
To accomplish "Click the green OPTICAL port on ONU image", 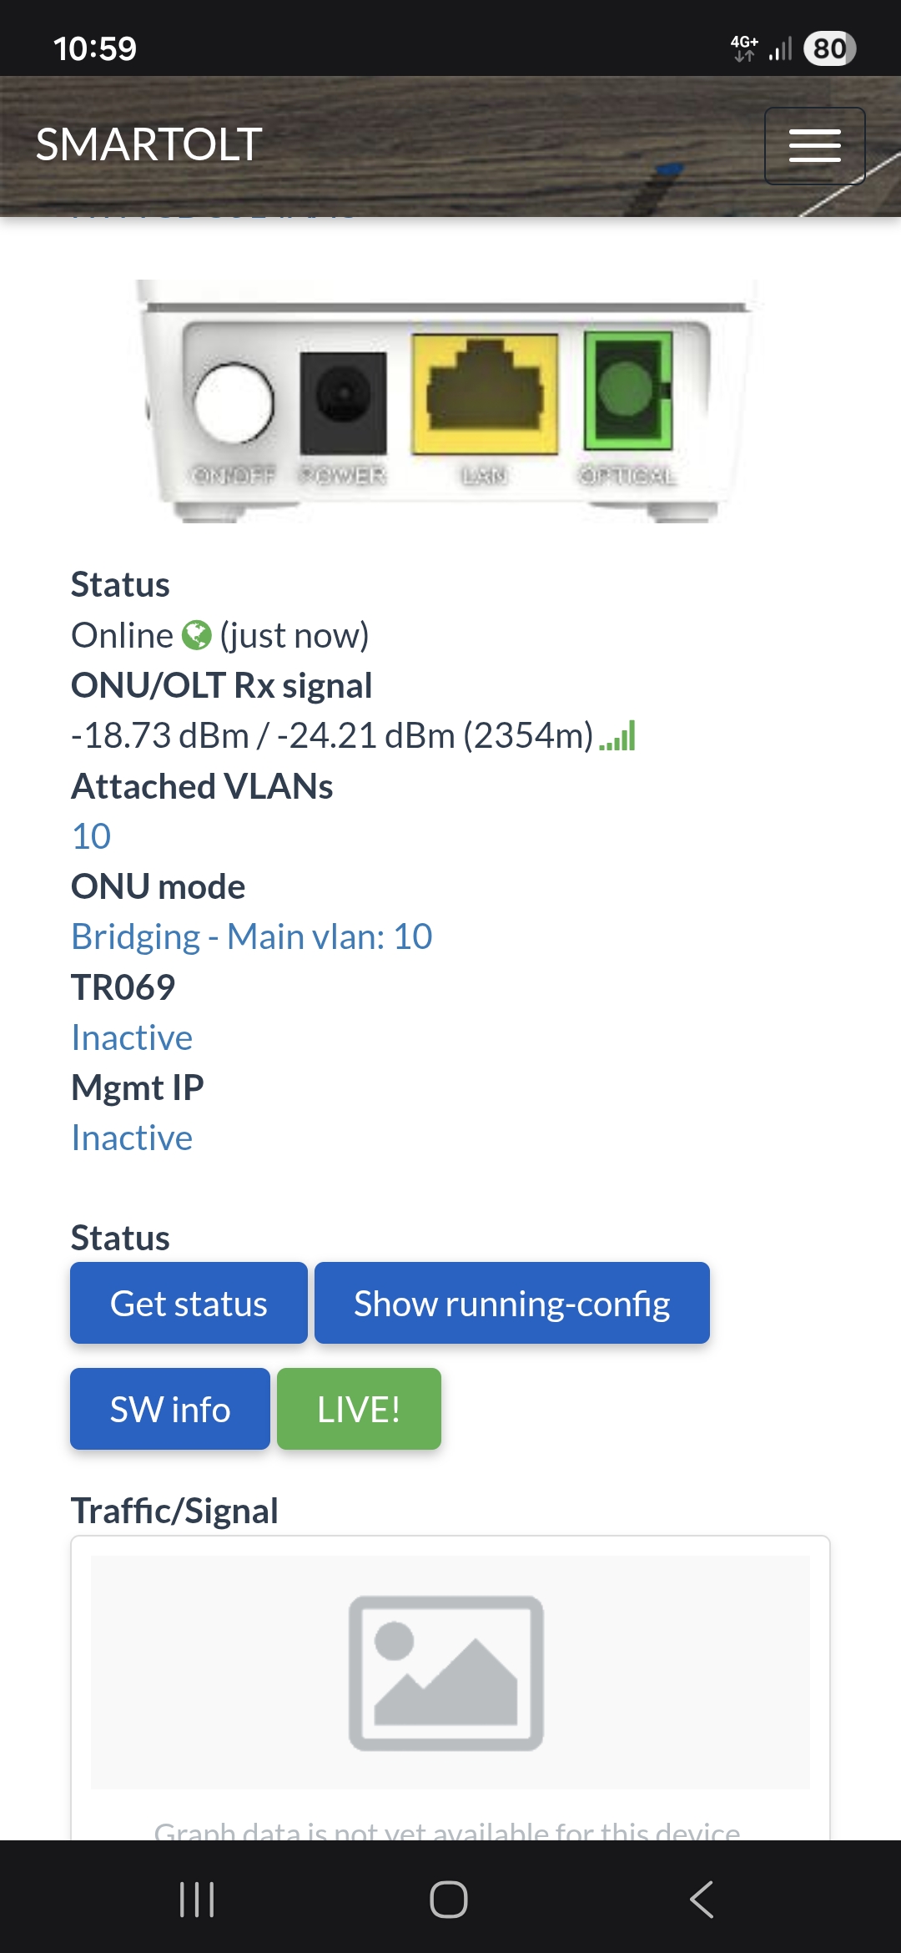I will (628, 391).
